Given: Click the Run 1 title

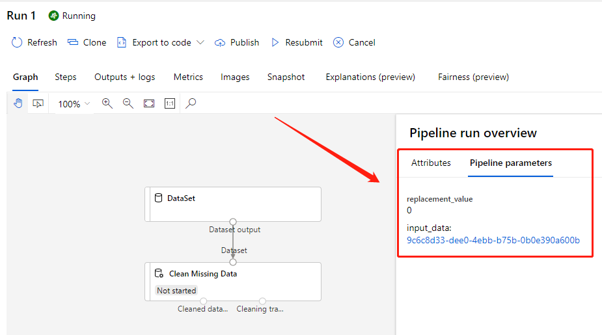Looking at the screenshot, I should pos(21,16).
